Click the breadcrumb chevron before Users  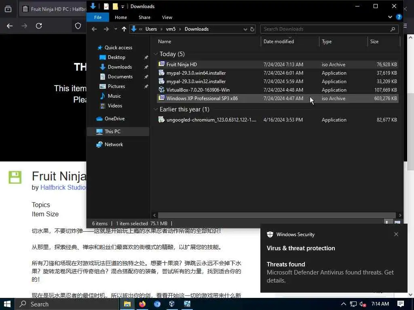(x=141, y=29)
